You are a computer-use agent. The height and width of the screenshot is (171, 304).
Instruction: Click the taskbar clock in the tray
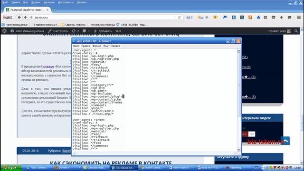297,168
